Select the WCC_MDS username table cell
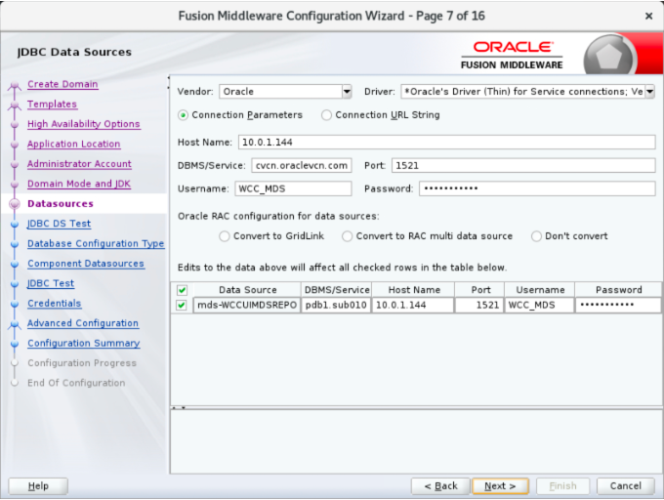 tap(539, 306)
